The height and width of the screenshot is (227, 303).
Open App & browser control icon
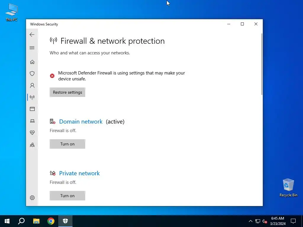[32, 109]
